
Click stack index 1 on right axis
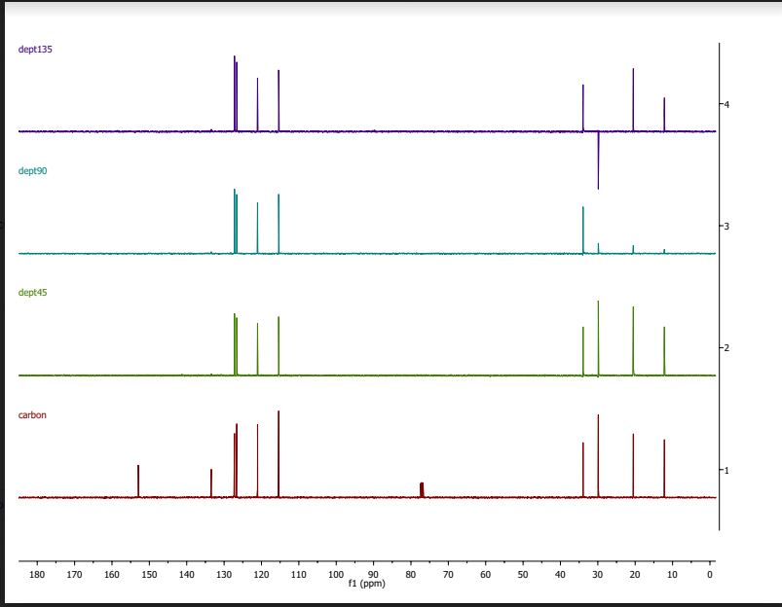coord(726,470)
